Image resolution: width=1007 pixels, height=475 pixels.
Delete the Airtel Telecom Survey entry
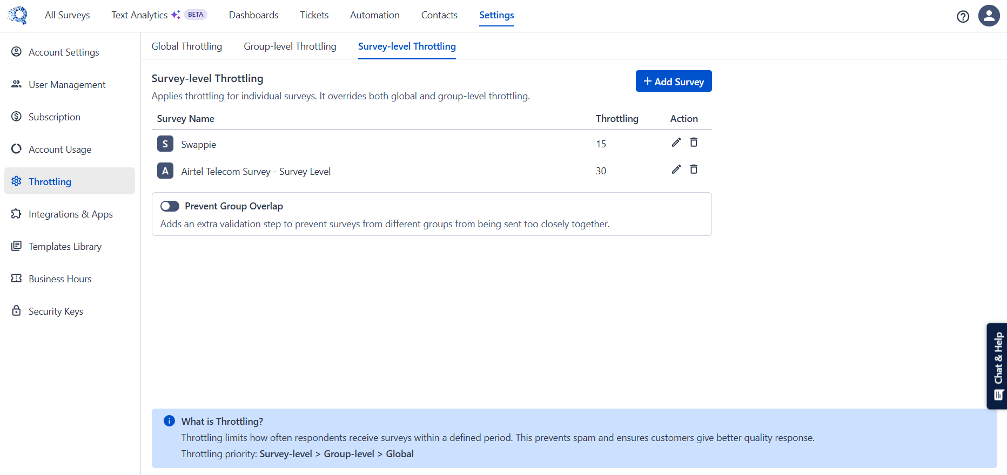[694, 169]
